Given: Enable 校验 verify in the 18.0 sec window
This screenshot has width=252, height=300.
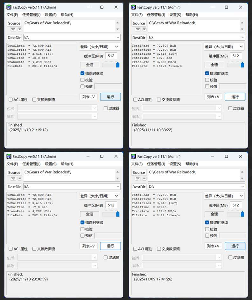Looking at the screenshot, I should (x=82, y=80).
